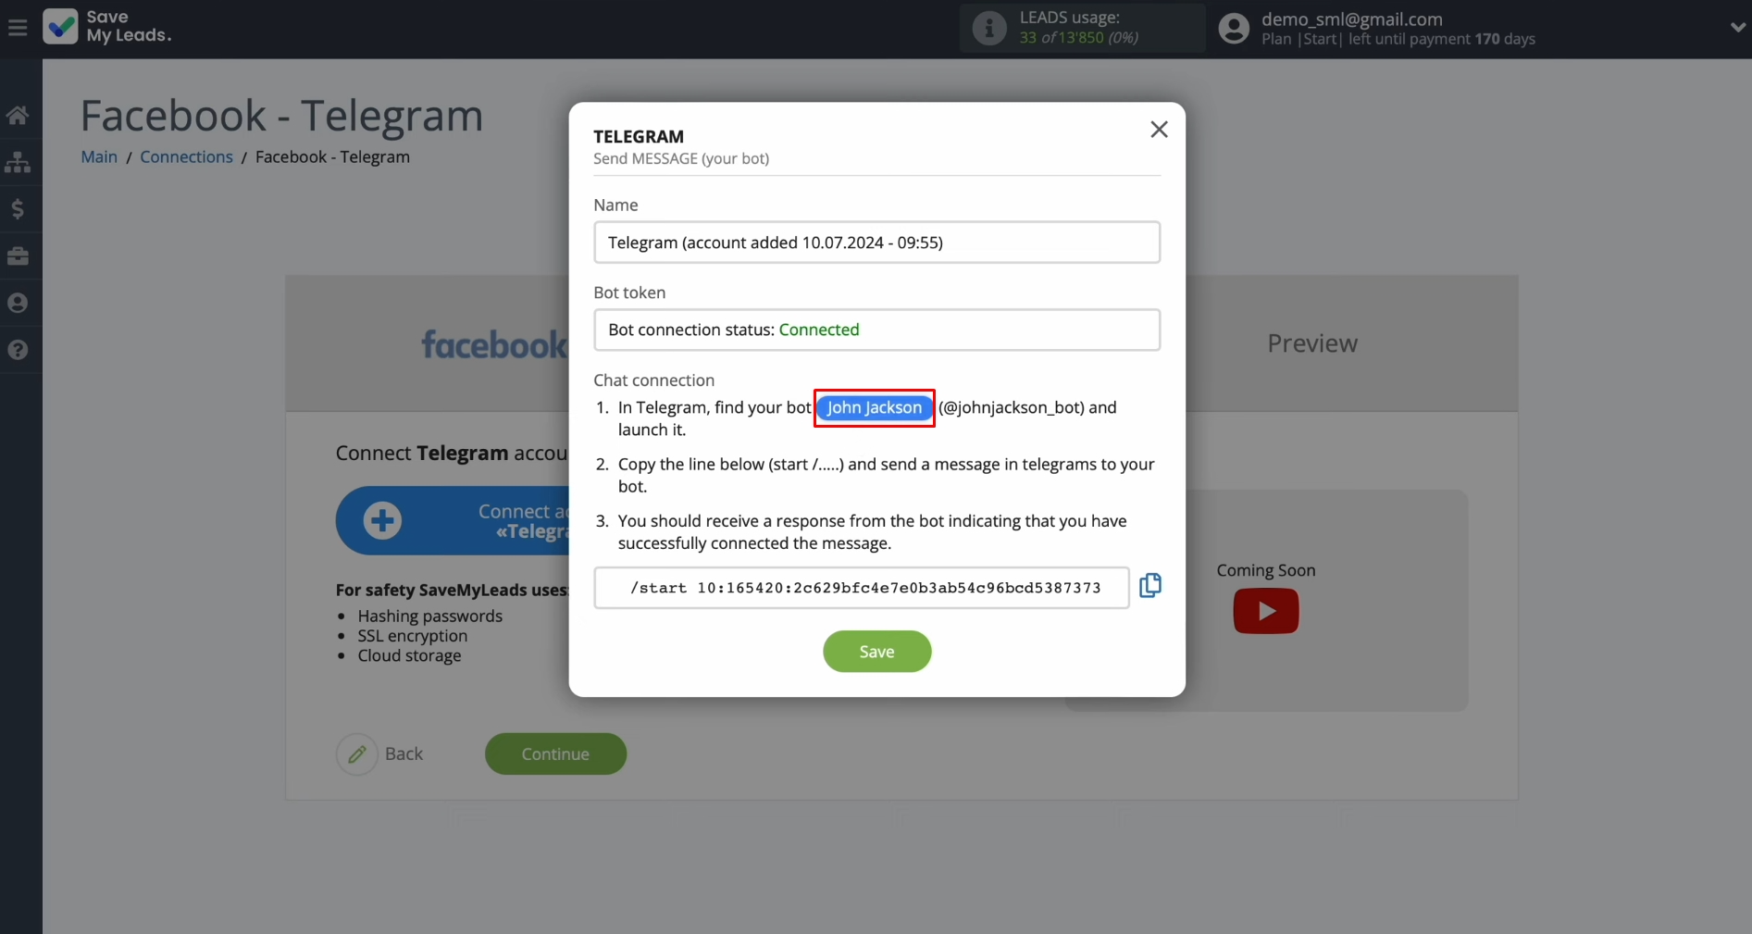The image size is (1752, 934).
Task: Click the LEADS usage info icon
Action: 988,28
